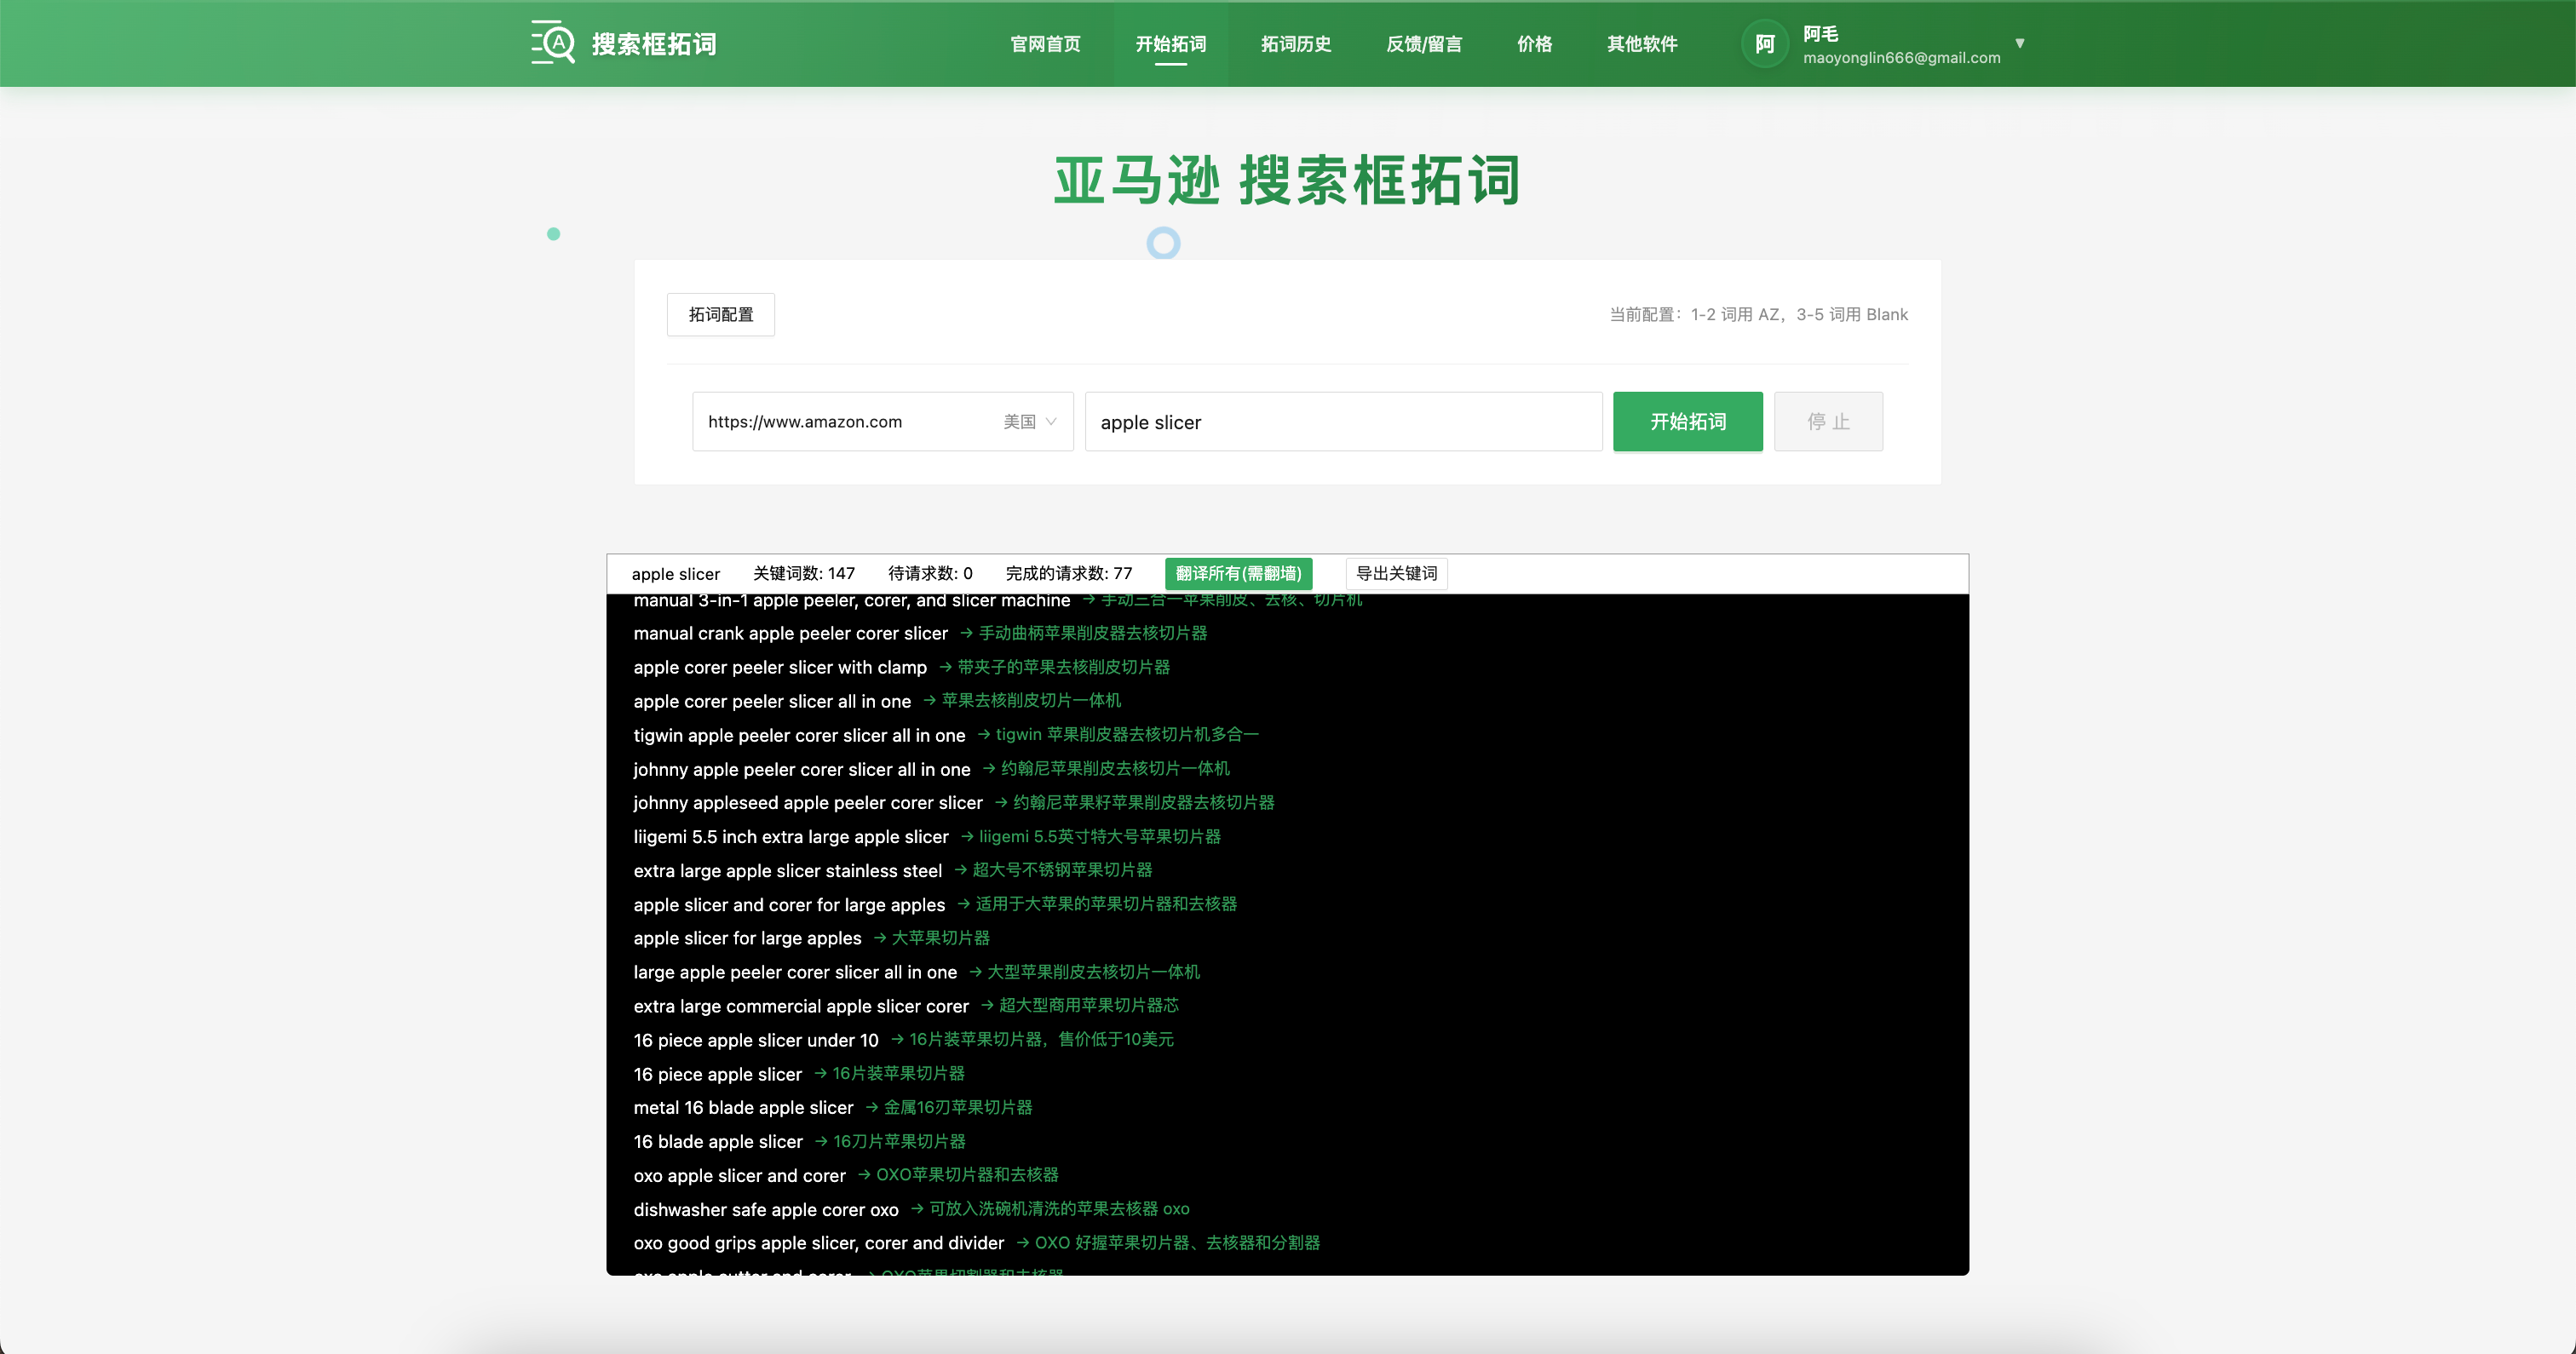Click 'apple slicer for large apples' keyword

tap(747, 939)
